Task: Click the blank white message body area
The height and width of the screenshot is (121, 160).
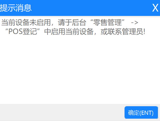Action: point(80,69)
